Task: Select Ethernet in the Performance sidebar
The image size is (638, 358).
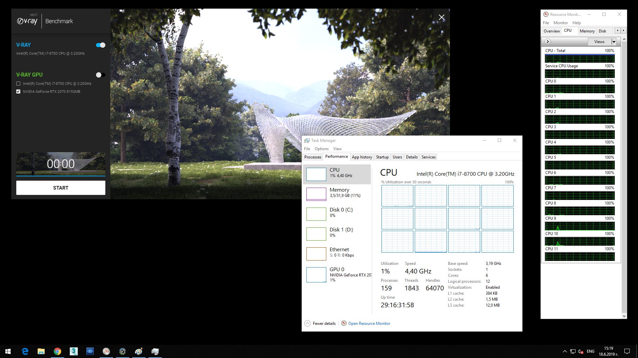Action: click(x=337, y=254)
